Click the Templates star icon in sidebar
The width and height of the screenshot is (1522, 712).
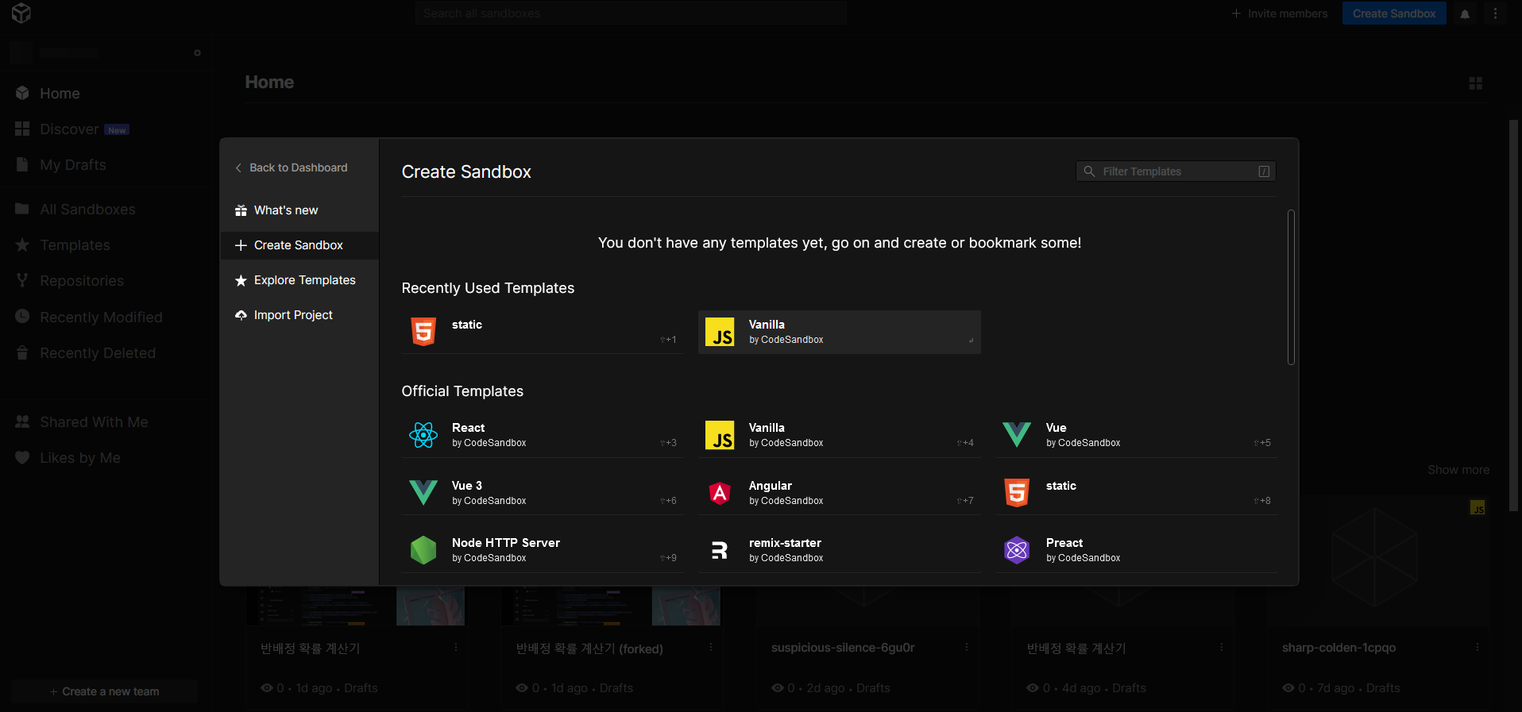tap(22, 244)
